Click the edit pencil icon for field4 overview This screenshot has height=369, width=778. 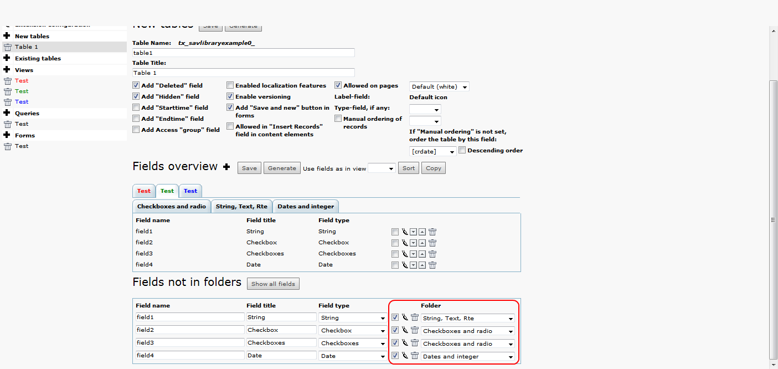404,265
